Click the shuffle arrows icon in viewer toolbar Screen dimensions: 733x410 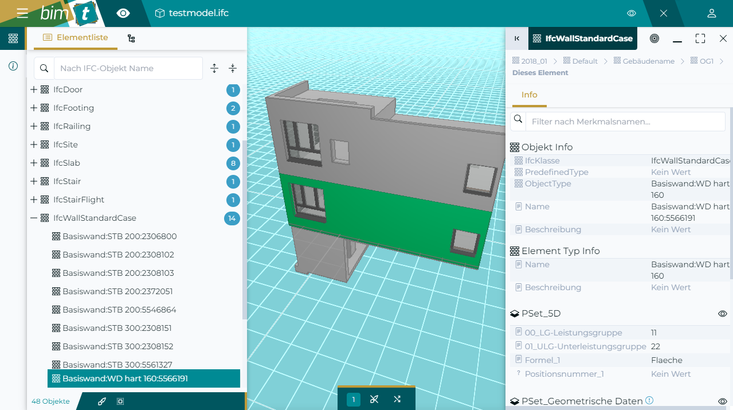click(x=397, y=399)
